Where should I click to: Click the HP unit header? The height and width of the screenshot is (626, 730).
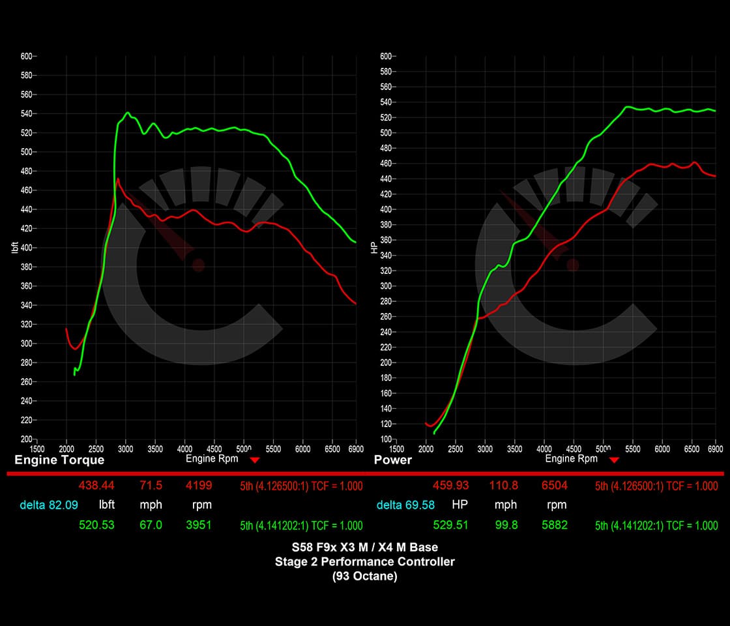[460, 505]
